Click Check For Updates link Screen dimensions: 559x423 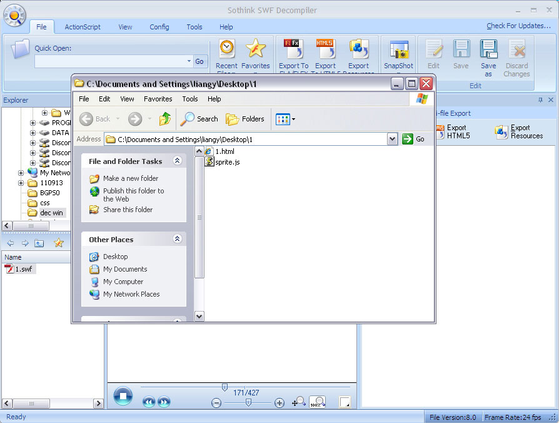click(x=518, y=26)
